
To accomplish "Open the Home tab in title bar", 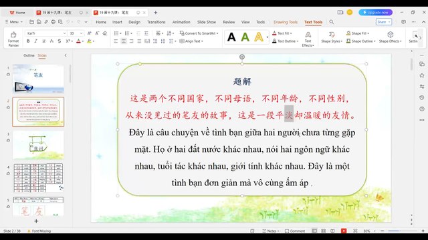I will click(x=17, y=13).
